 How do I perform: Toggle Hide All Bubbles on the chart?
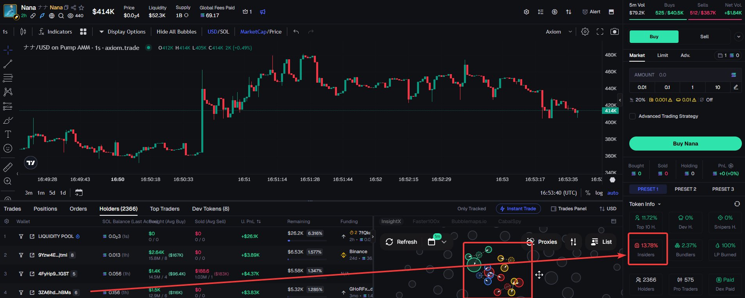(x=176, y=32)
